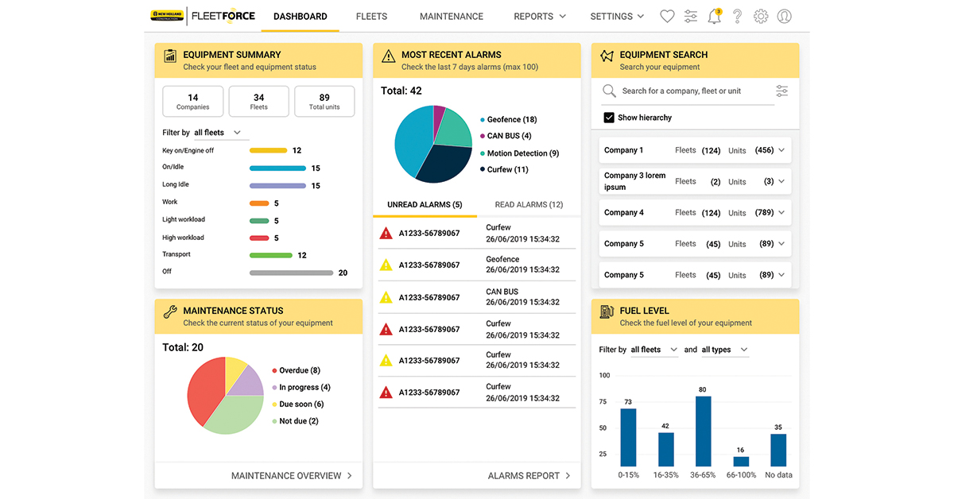Image resolution: width=954 pixels, height=499 pixels.
Task: Open the MAINTENANCE tab
Action: click(x=452, y=16)
